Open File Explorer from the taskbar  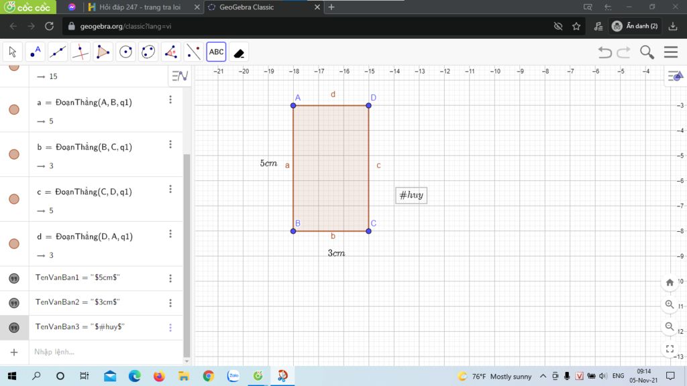(184, 376)
